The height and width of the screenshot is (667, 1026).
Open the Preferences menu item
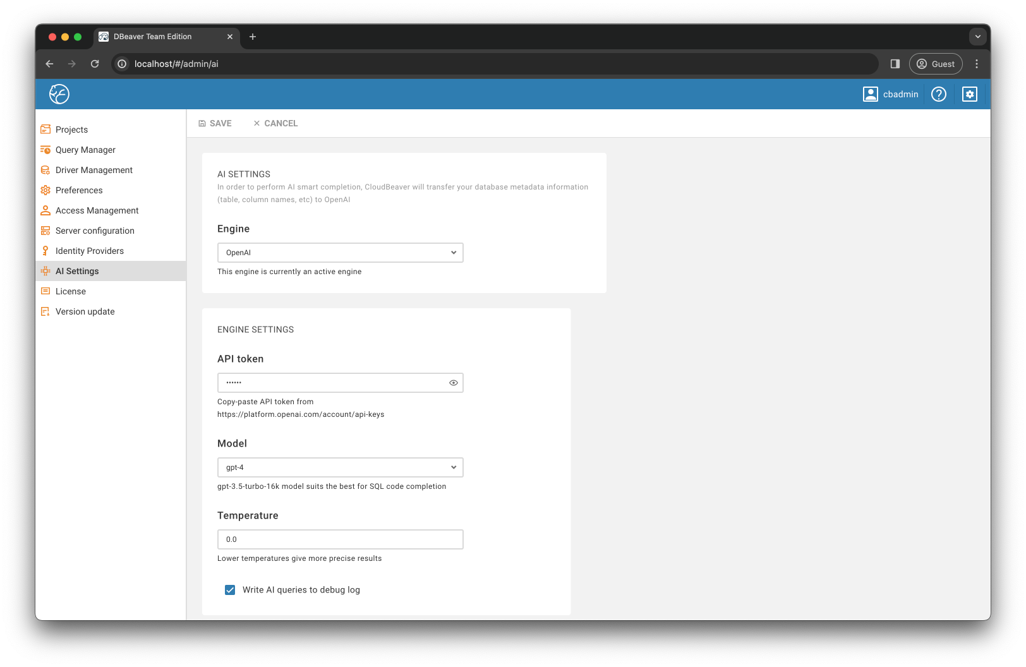point(111,190)
